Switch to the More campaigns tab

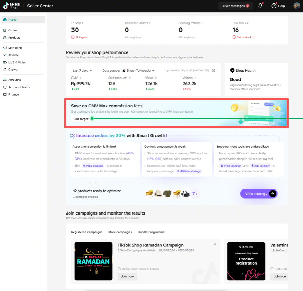(x=120, y=232)
